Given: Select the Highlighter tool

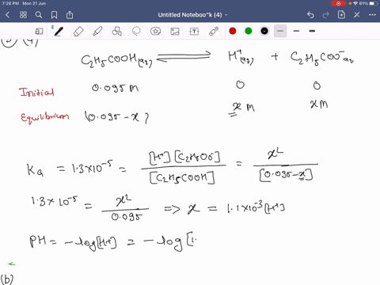Looking at the screenshot, I should (x=97, y=32).
